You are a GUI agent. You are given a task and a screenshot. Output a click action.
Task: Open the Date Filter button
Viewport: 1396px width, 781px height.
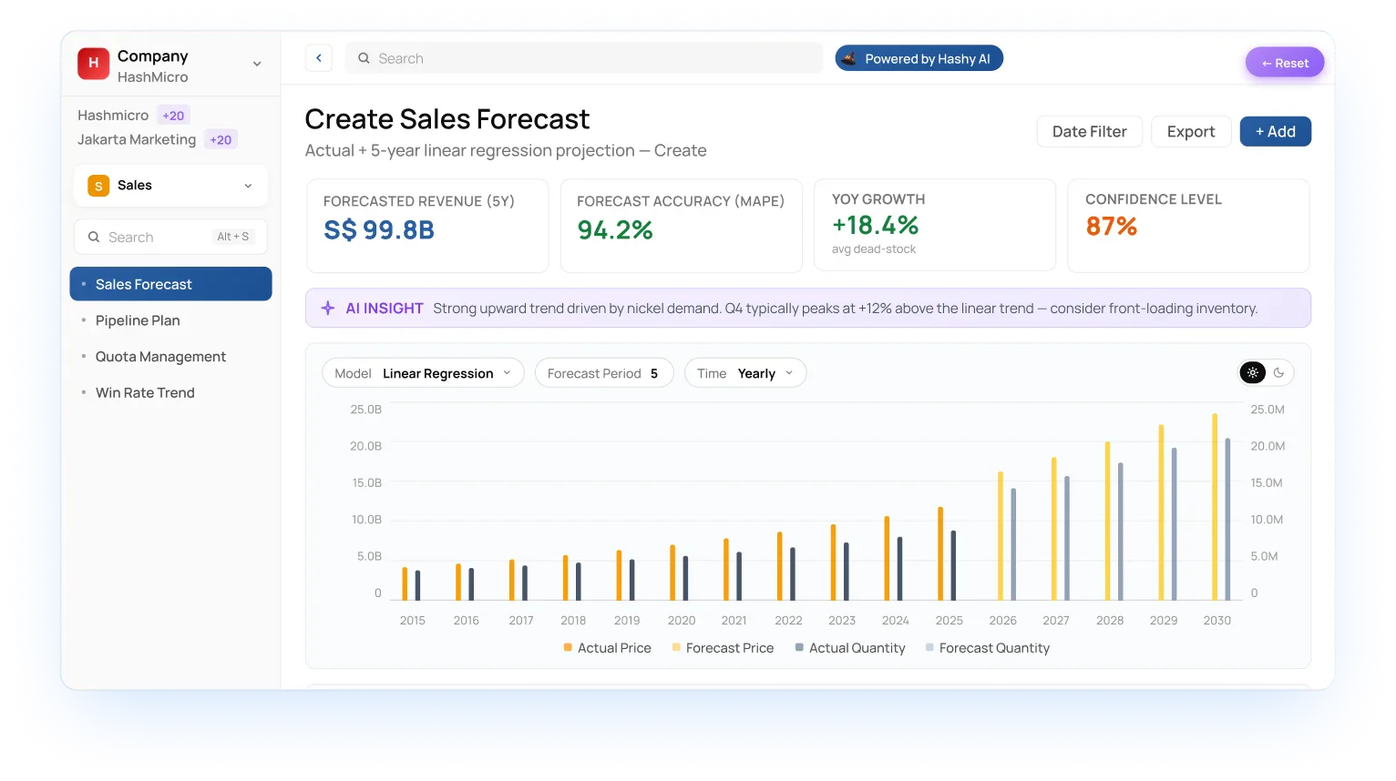pos(1090,132)
